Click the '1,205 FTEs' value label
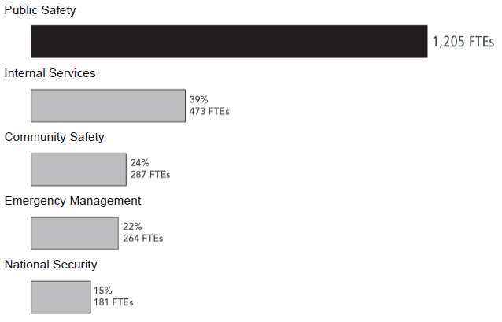The width and height of the screenshot is (502, 322). coord(463,42)
